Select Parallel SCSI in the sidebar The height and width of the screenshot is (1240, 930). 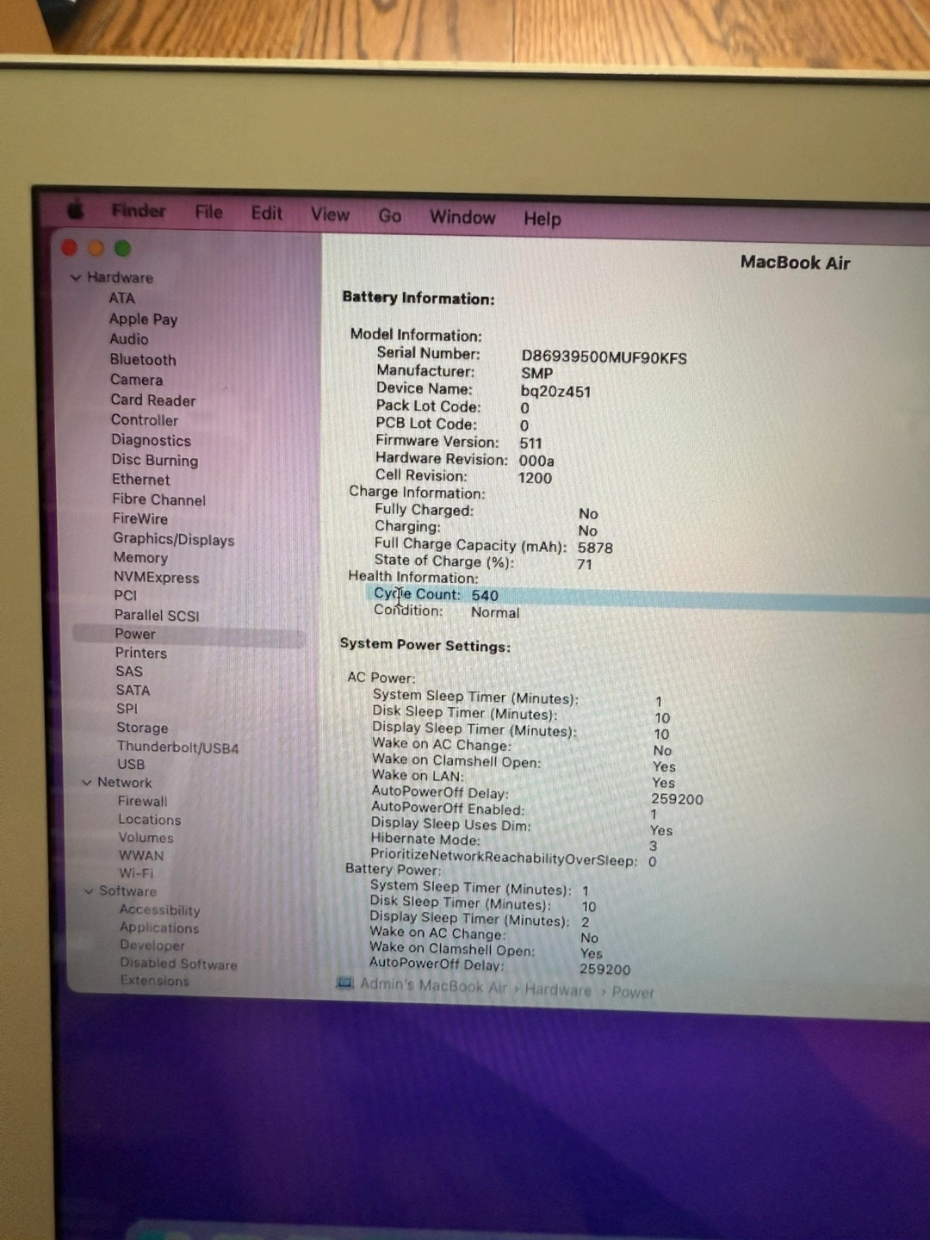(x=157, y=615)
